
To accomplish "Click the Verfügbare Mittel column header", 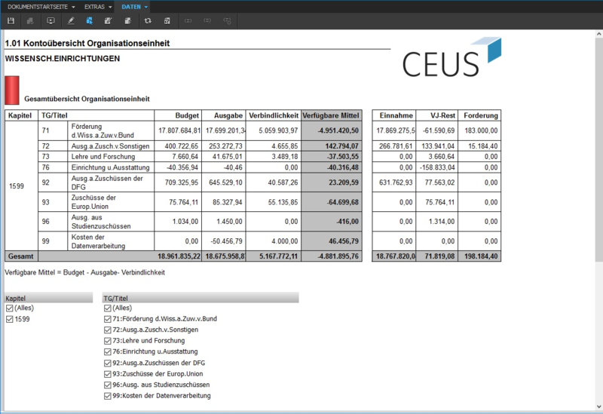I will pos(332,115).
